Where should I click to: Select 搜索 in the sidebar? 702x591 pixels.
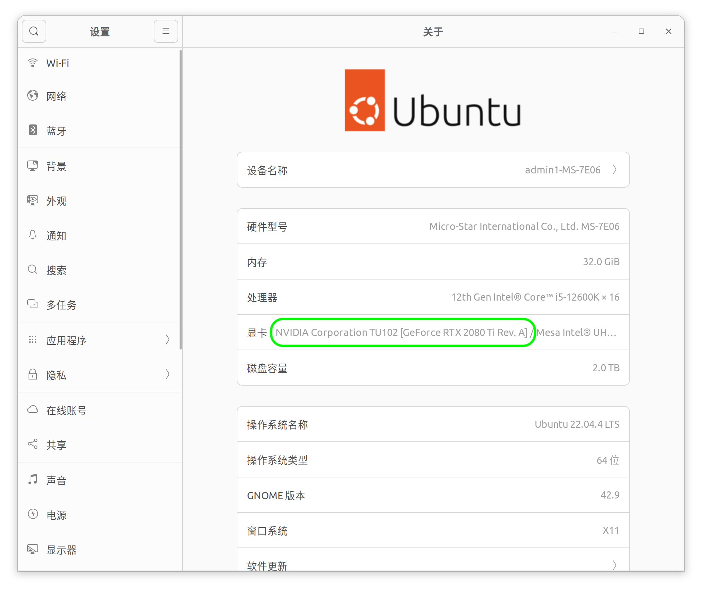coord(100,270)
